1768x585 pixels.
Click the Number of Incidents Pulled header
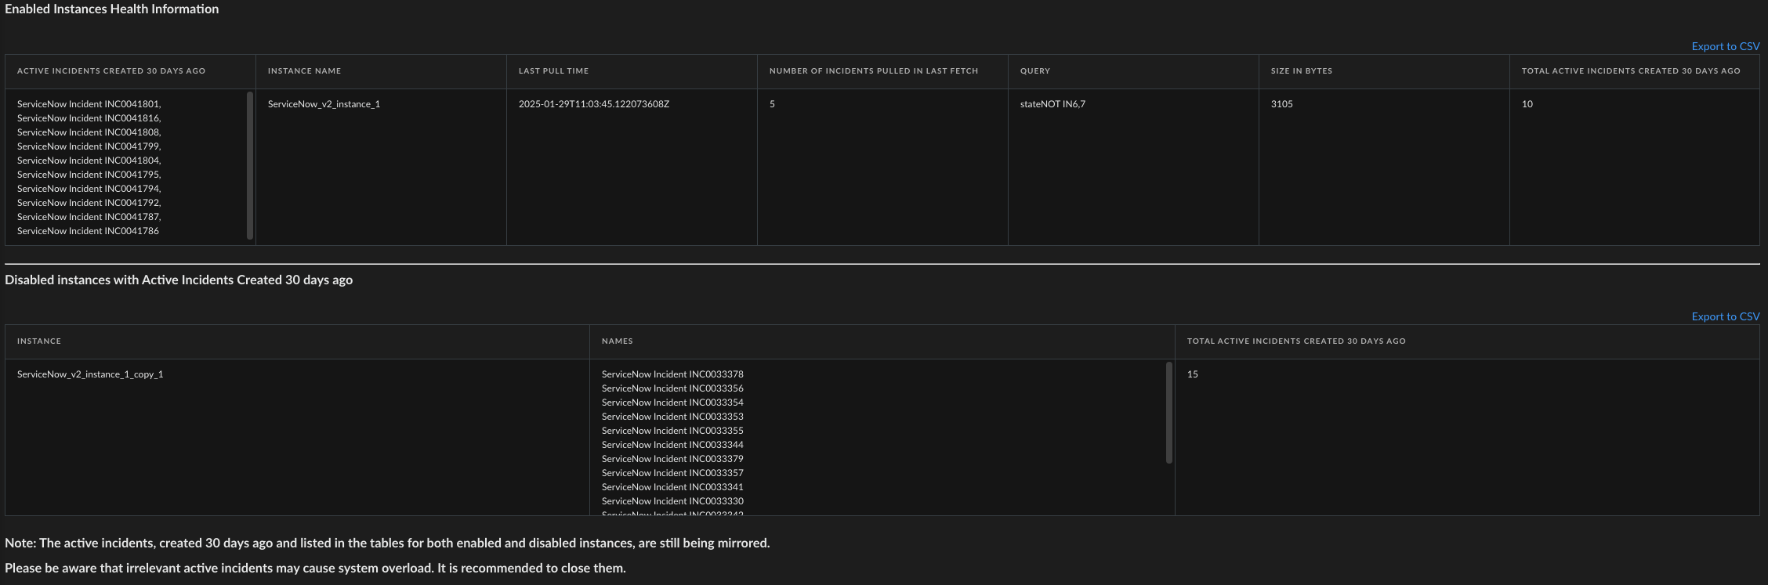873,71
